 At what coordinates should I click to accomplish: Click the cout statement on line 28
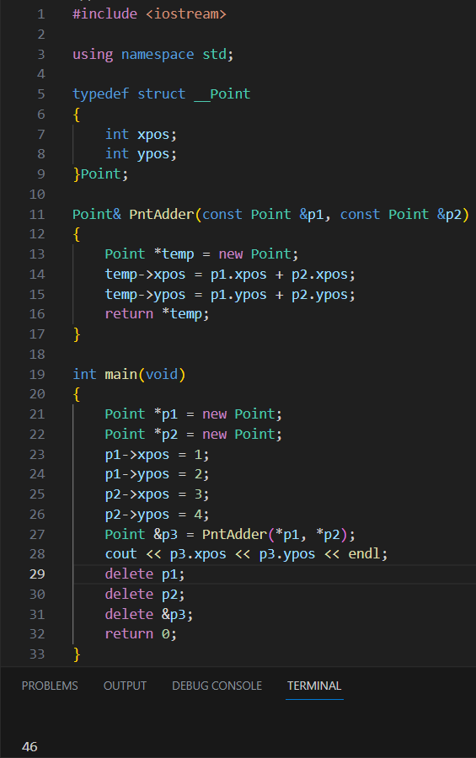[246, 554]
